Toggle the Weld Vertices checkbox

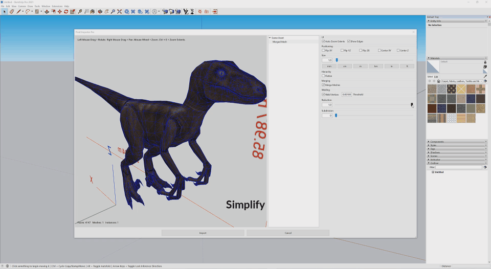(x=323, y=94)
